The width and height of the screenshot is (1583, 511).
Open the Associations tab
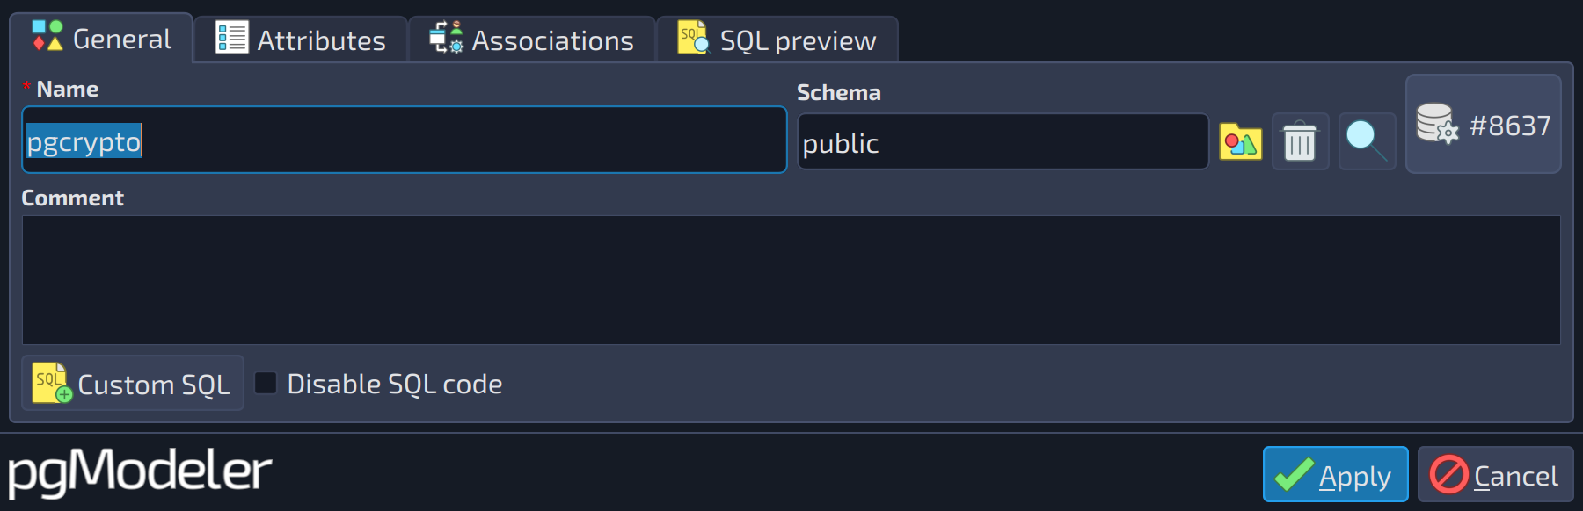pyautogui.click(x=532, y=40)
